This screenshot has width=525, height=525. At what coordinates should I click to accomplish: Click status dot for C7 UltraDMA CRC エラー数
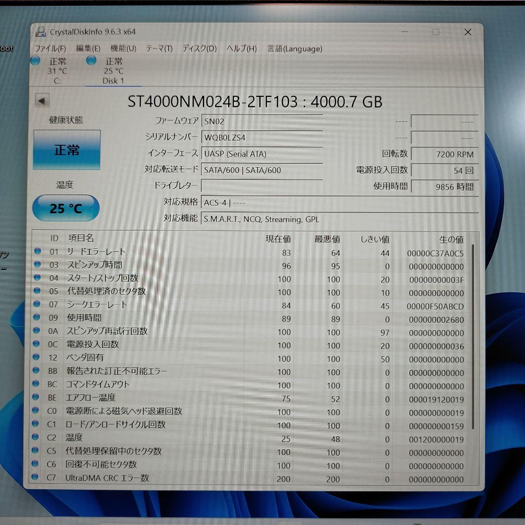[x=35, y=476]
